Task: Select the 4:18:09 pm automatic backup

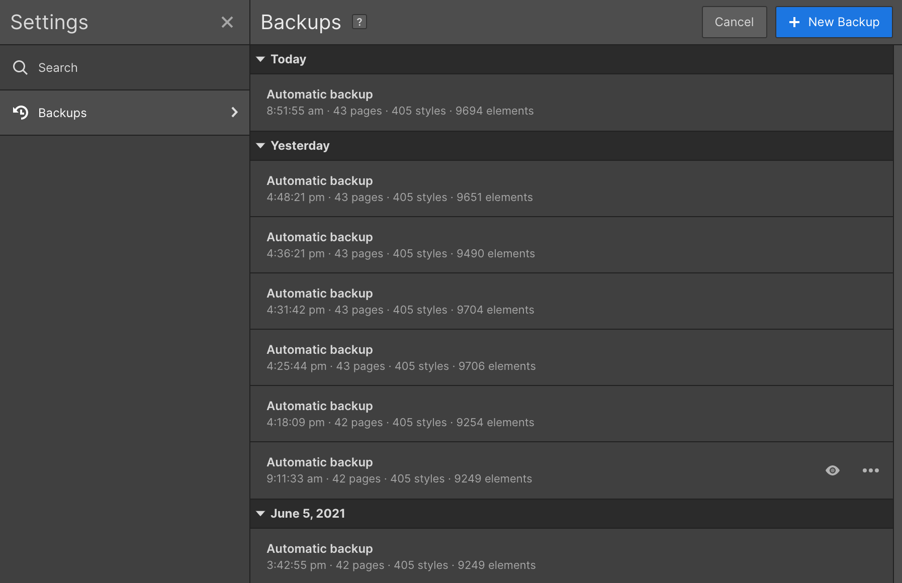Action: point(572,414)
